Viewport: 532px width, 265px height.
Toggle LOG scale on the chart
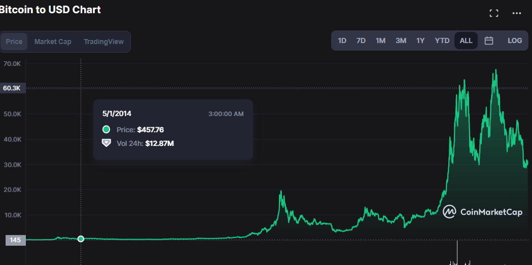click(515, 41)
